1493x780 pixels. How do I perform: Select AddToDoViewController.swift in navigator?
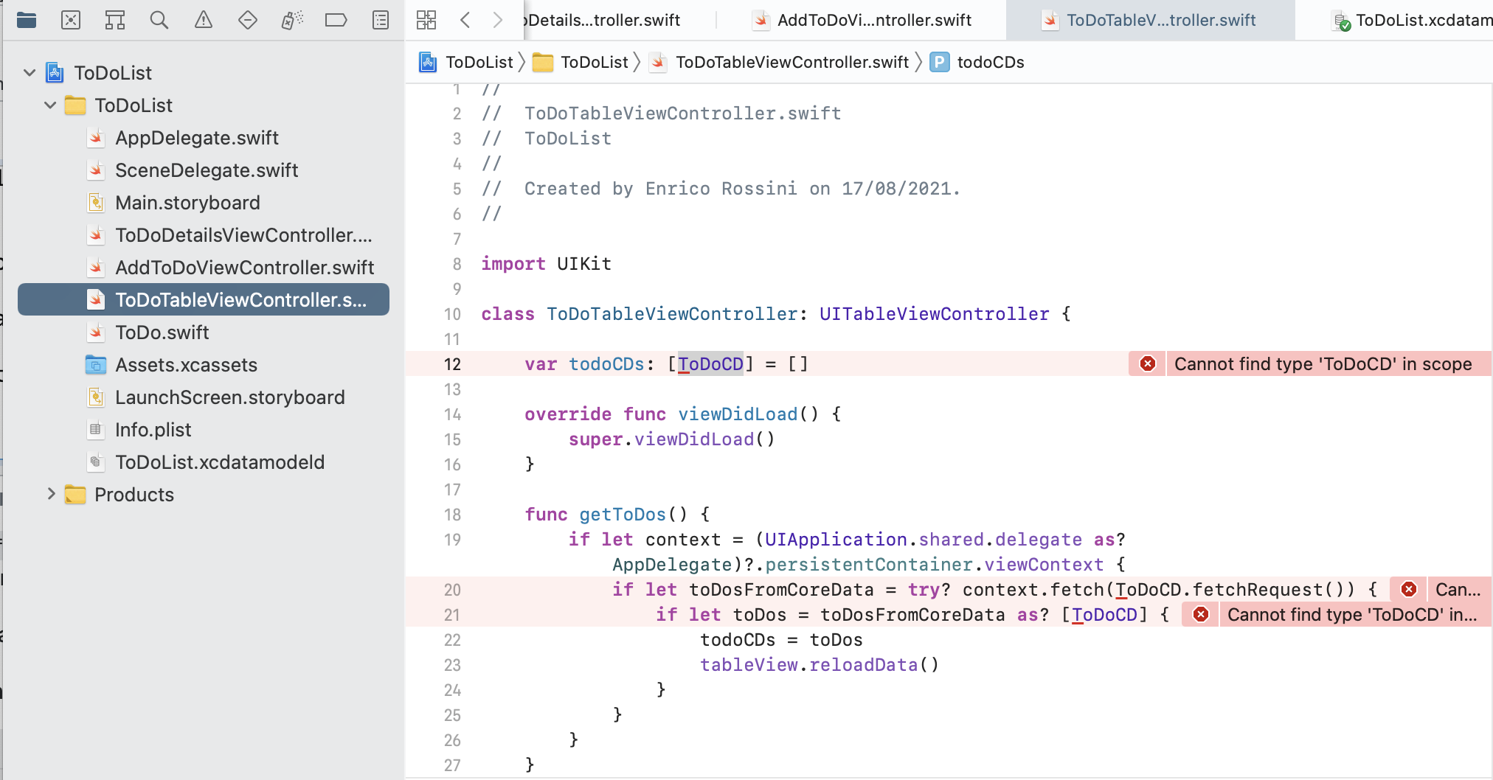point(244,268)
